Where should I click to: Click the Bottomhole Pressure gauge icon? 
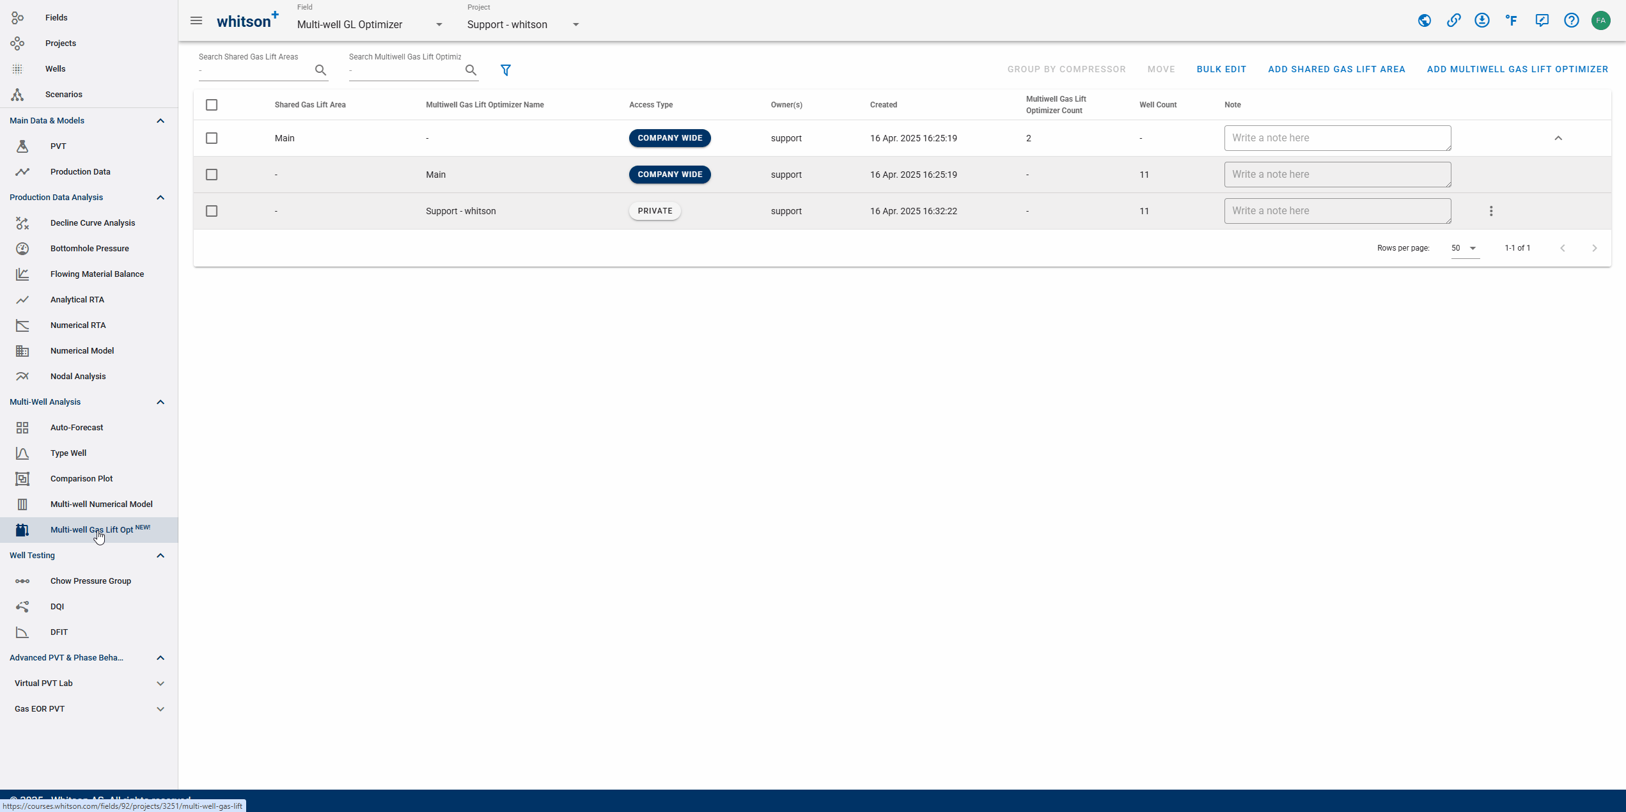coord(22,248)
